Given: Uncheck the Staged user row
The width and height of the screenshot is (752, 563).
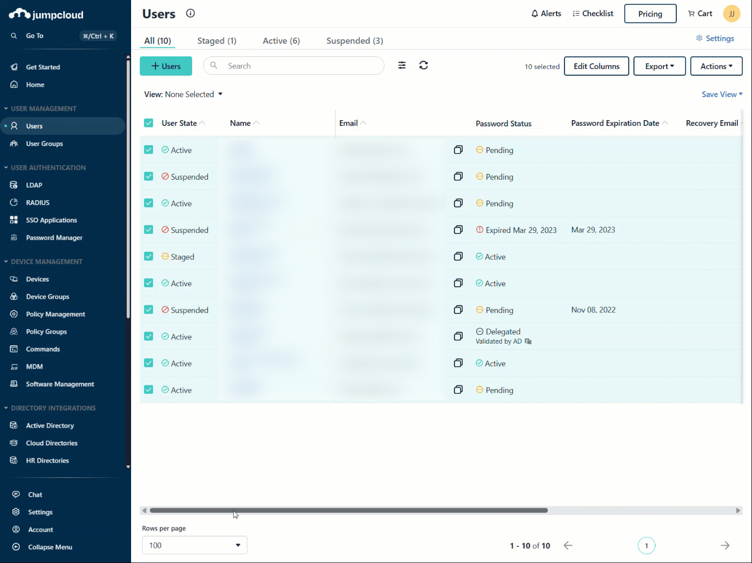Looking at the screenshot, I should pos(149,256).
